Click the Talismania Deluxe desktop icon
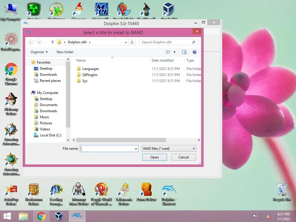This screenshot has height=222, width=296. click(124, 194)
